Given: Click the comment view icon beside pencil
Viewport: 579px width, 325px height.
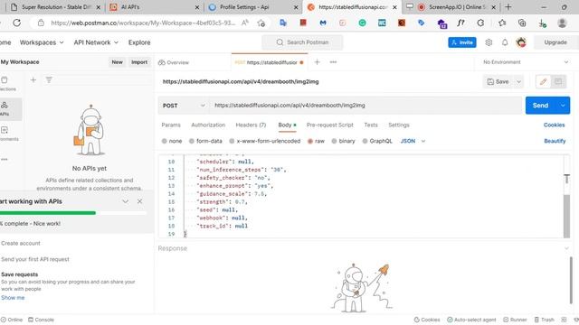Looking at the screenshot, I should point(558,81).
